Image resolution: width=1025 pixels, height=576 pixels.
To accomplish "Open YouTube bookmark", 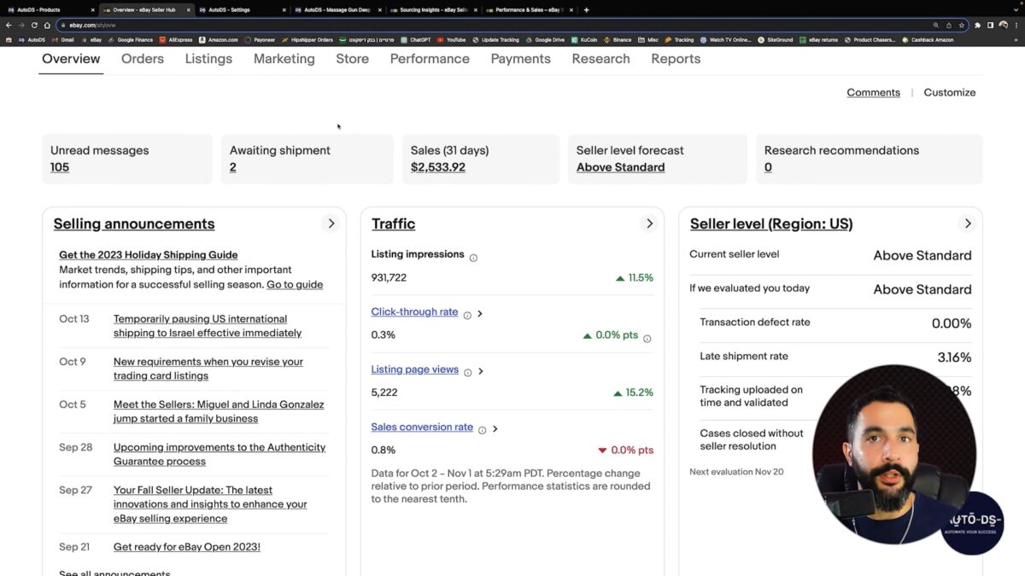I will click(451, 40).
